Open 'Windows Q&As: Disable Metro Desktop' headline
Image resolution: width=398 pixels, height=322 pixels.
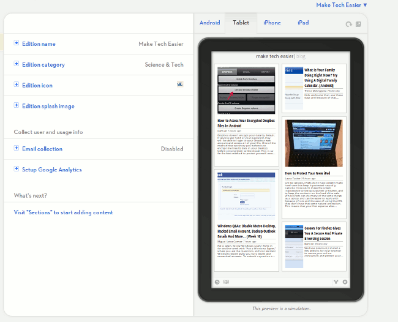[247, 231]
